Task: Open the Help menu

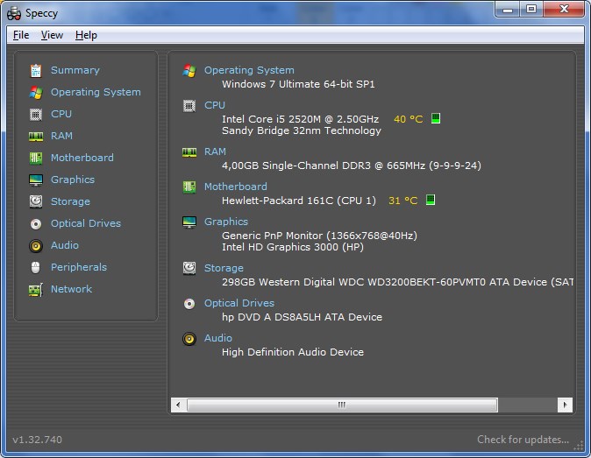Action: (x=86, y=35)
